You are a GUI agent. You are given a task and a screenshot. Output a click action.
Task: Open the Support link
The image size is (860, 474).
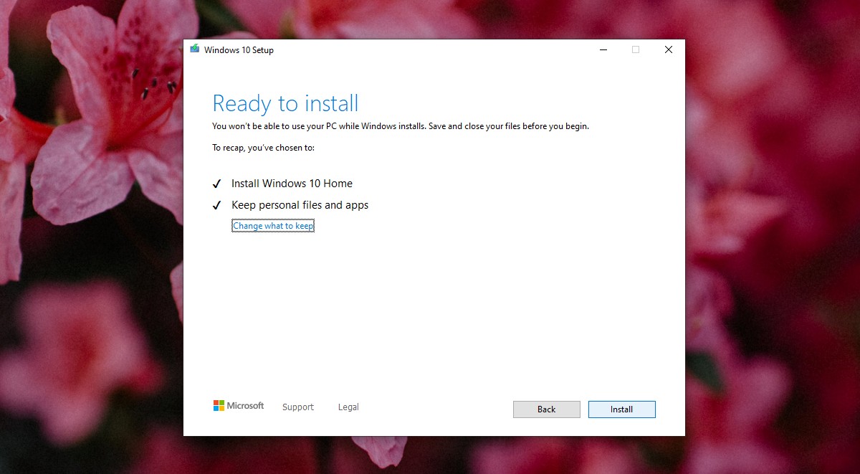298,407
